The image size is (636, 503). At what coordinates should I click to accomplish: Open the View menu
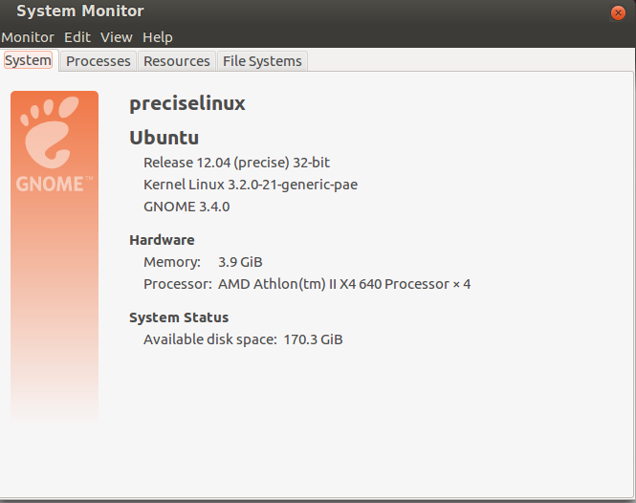(117, 37)
